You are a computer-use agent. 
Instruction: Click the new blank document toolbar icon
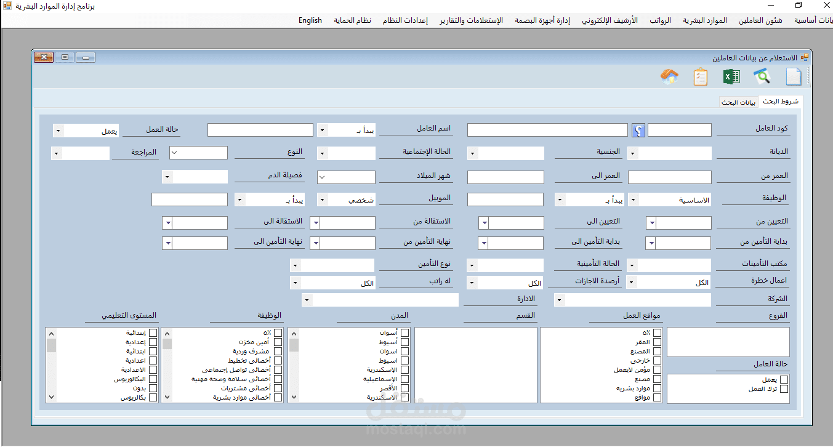tap(794, 77)
